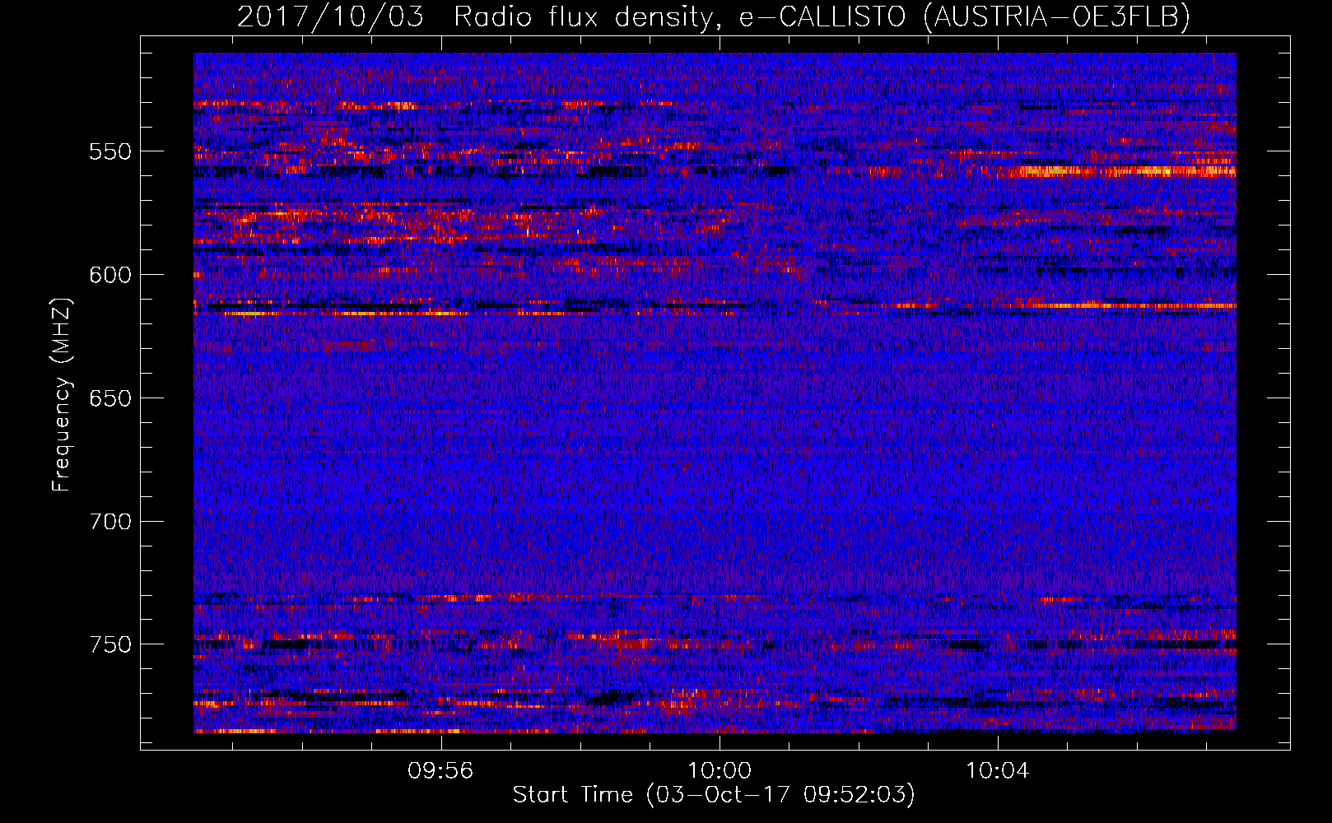Click the plot title "Radio flux density, e-CALLISTO"
The height and width of the screenshot is (823, 1332).
pos(679,16)
